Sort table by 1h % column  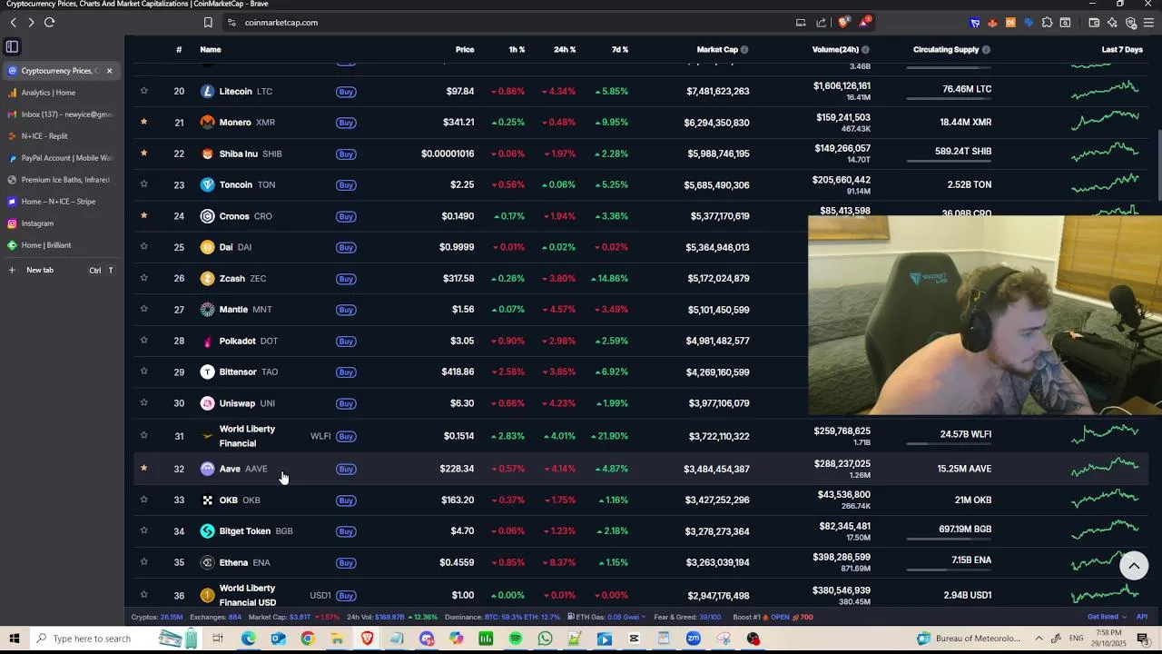click(x=517, y=50)
